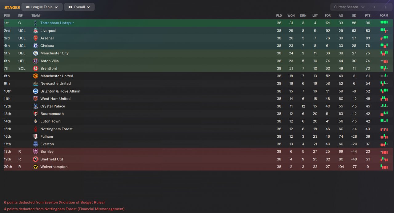Click the Brentford bee badge icon
394x213 pixels.
click(35, 68)
